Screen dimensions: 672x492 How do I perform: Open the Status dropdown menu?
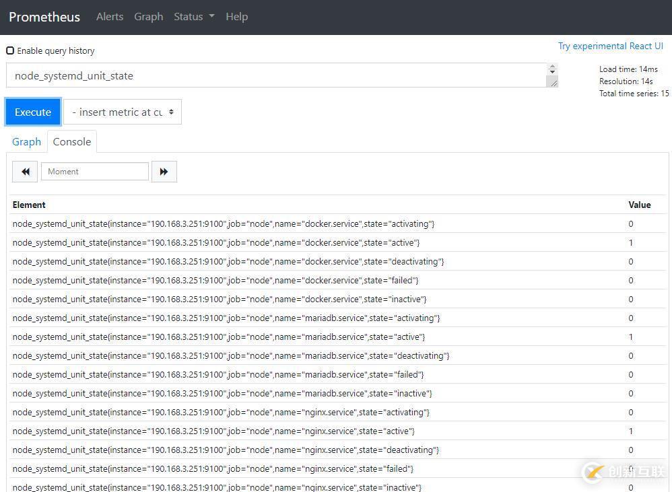click(194, 17)
